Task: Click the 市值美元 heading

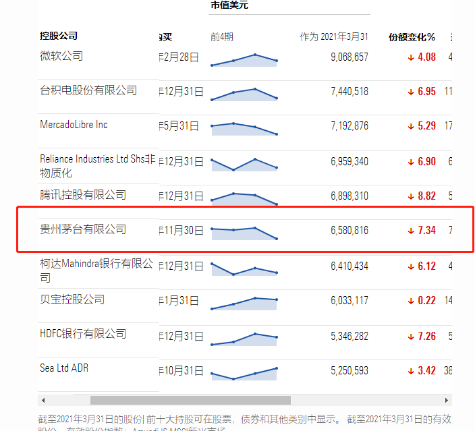Action: tap(229, 5)
